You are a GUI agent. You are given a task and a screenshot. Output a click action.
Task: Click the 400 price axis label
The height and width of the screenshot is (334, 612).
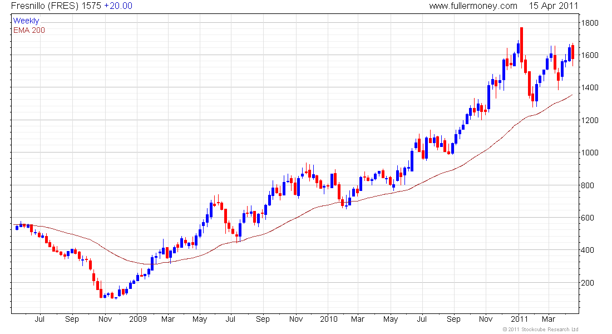point(588,250)
